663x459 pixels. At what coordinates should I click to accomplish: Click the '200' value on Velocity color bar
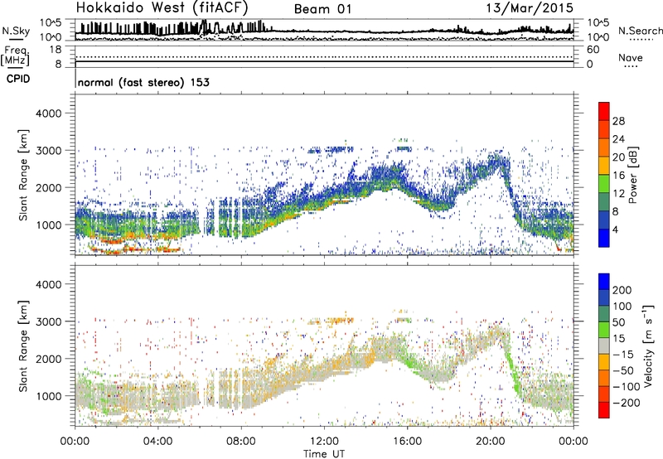[622, 290]
